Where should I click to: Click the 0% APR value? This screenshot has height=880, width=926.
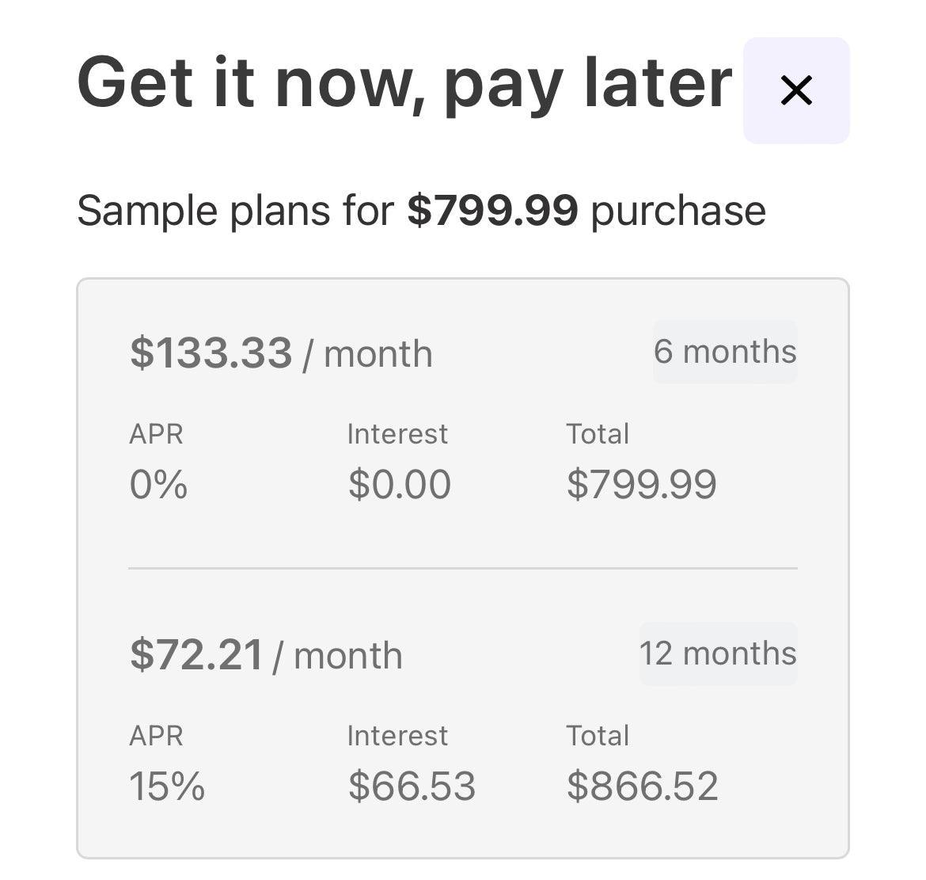pos(158,484)
